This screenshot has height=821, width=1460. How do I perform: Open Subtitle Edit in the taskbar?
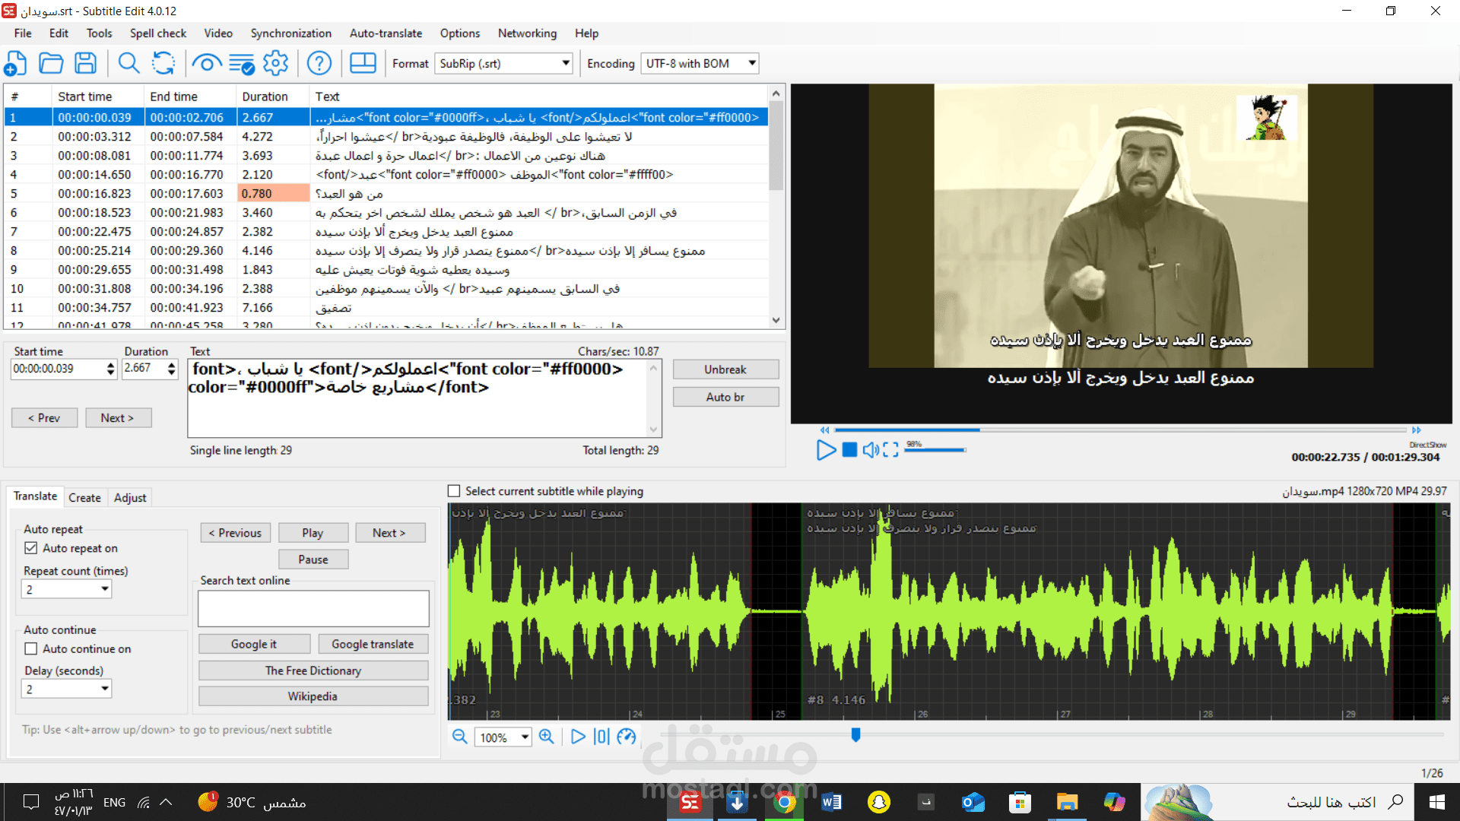[690, 802]
